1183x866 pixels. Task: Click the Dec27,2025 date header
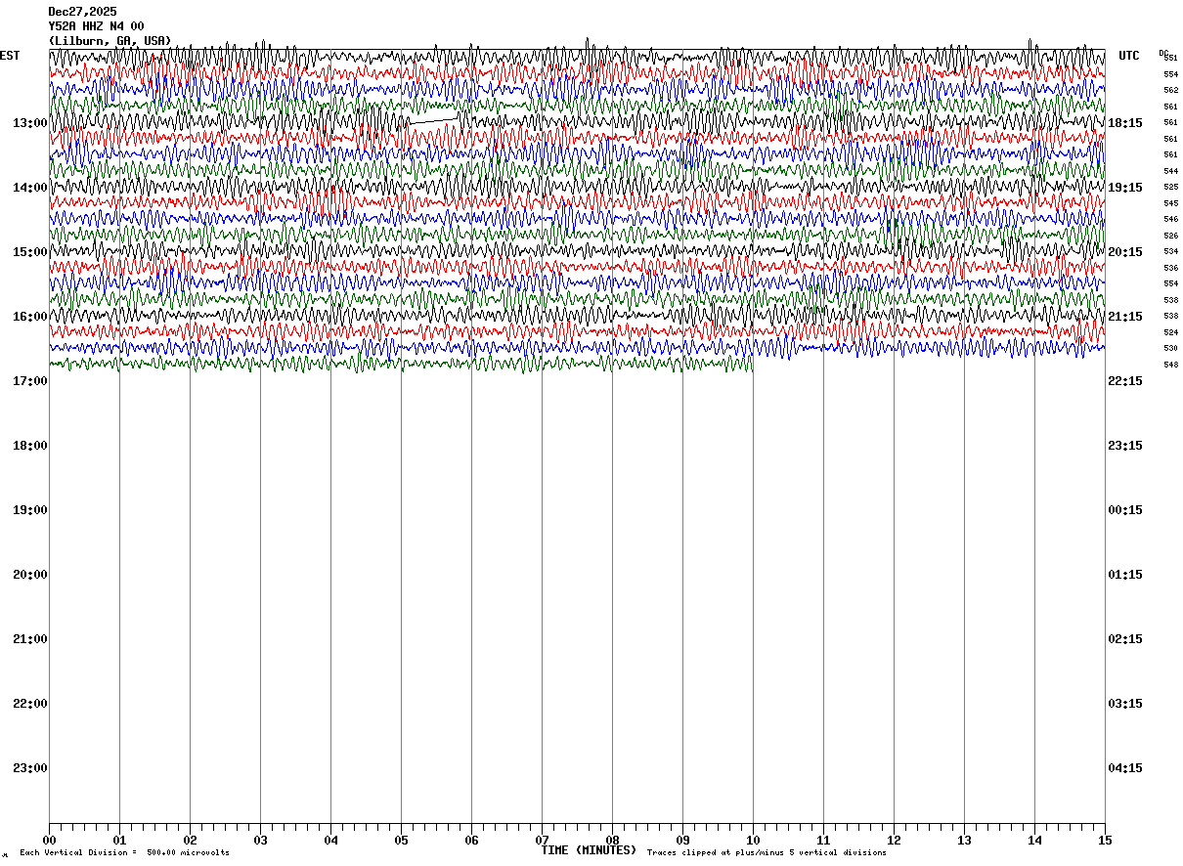point(82,12)
